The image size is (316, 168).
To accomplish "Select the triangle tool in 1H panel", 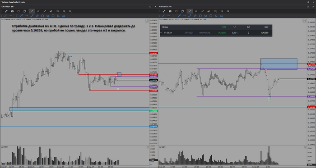I will pyautogui.click(x=58, y=16).
